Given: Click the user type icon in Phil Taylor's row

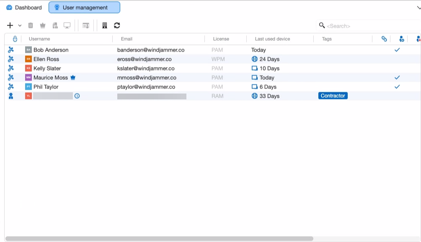Looking at the screenshot, I should pyautogui.click(x=11, y=86).
